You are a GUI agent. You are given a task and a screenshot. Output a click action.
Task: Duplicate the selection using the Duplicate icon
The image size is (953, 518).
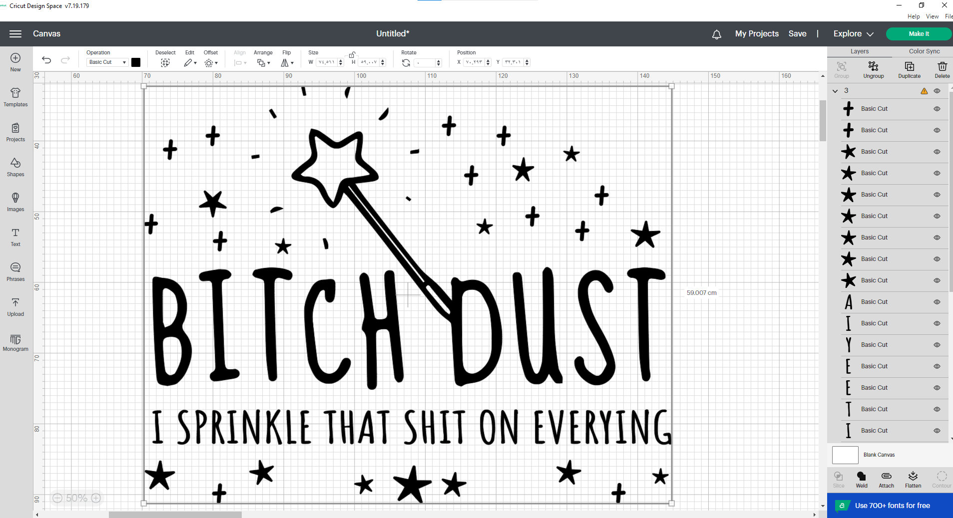click(909, 69)
